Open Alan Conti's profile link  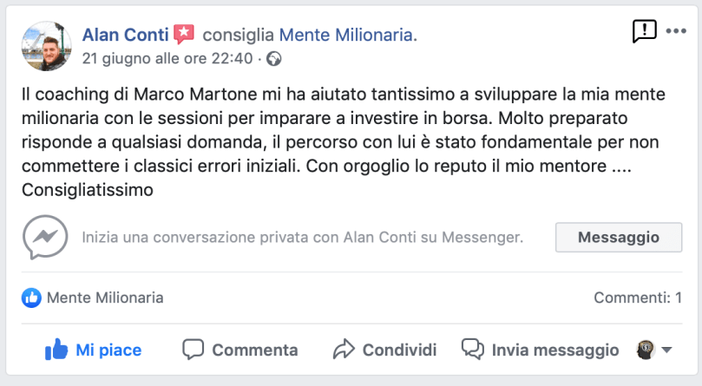click(x=125, y=35)
